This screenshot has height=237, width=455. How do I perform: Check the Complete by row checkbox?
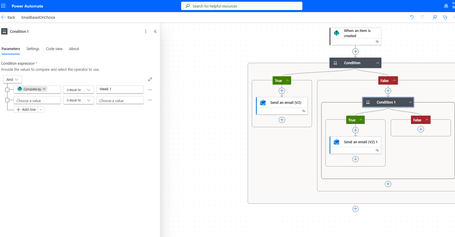(7, 90)
